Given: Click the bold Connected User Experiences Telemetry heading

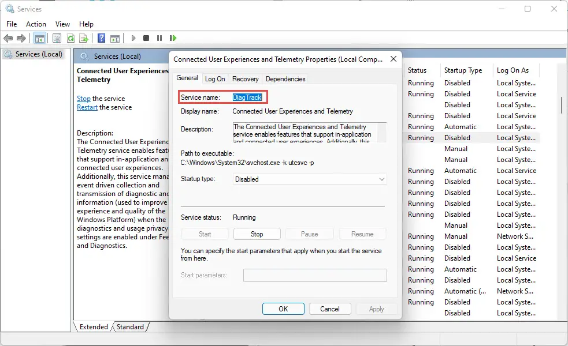Looking at the screenshot, I should pyautogui.click(x=122, y=75).
